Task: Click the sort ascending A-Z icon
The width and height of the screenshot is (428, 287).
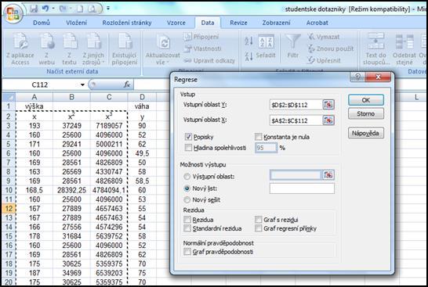Action: pyautogui.click(x=248, y=41)
